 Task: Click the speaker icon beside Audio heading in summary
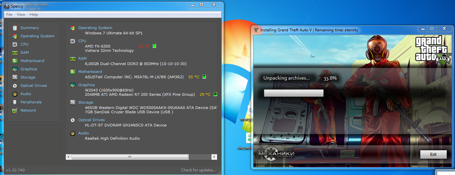point(72,133)
